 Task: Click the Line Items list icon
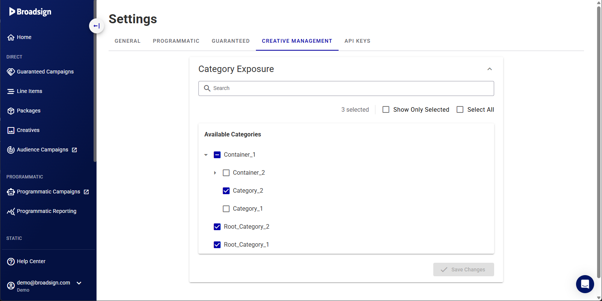pyautogui.click(x=11, y=91)
